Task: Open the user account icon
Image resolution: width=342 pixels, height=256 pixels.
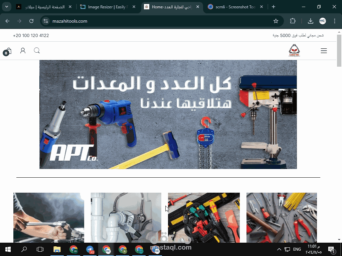Action: click(23, 51)
